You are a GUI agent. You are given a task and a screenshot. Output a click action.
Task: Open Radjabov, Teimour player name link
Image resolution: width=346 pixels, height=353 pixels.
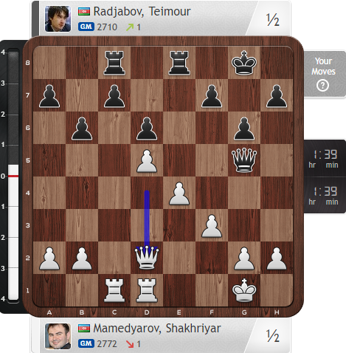(142, 11)
